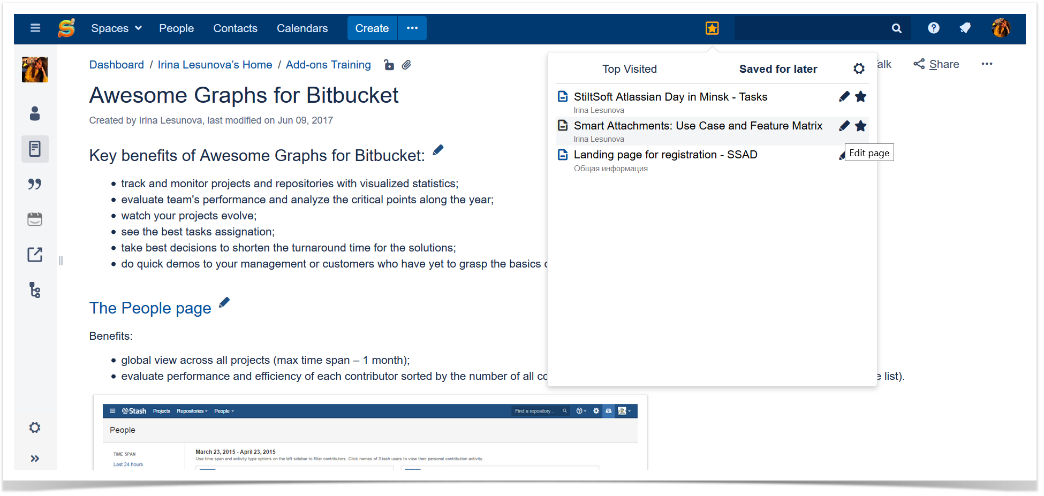Open Smart Attachments: Use Case and Feature Matrix

pos(698,126)
